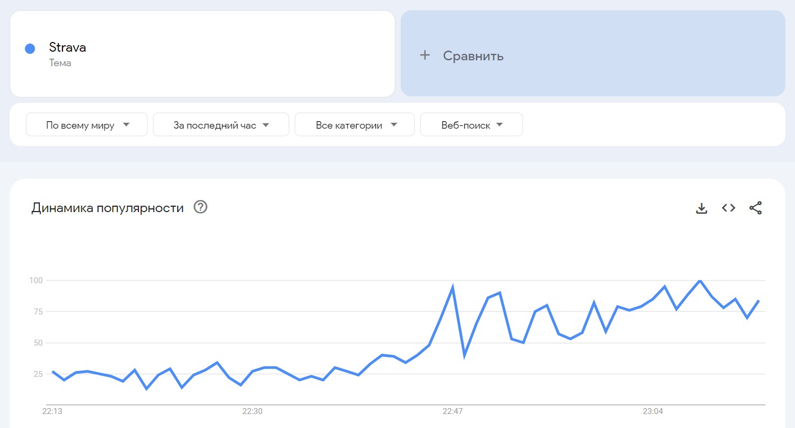This screenshot has width=795, height=428.
Task: Select the Strava search term card
Action: click(203, 54)
